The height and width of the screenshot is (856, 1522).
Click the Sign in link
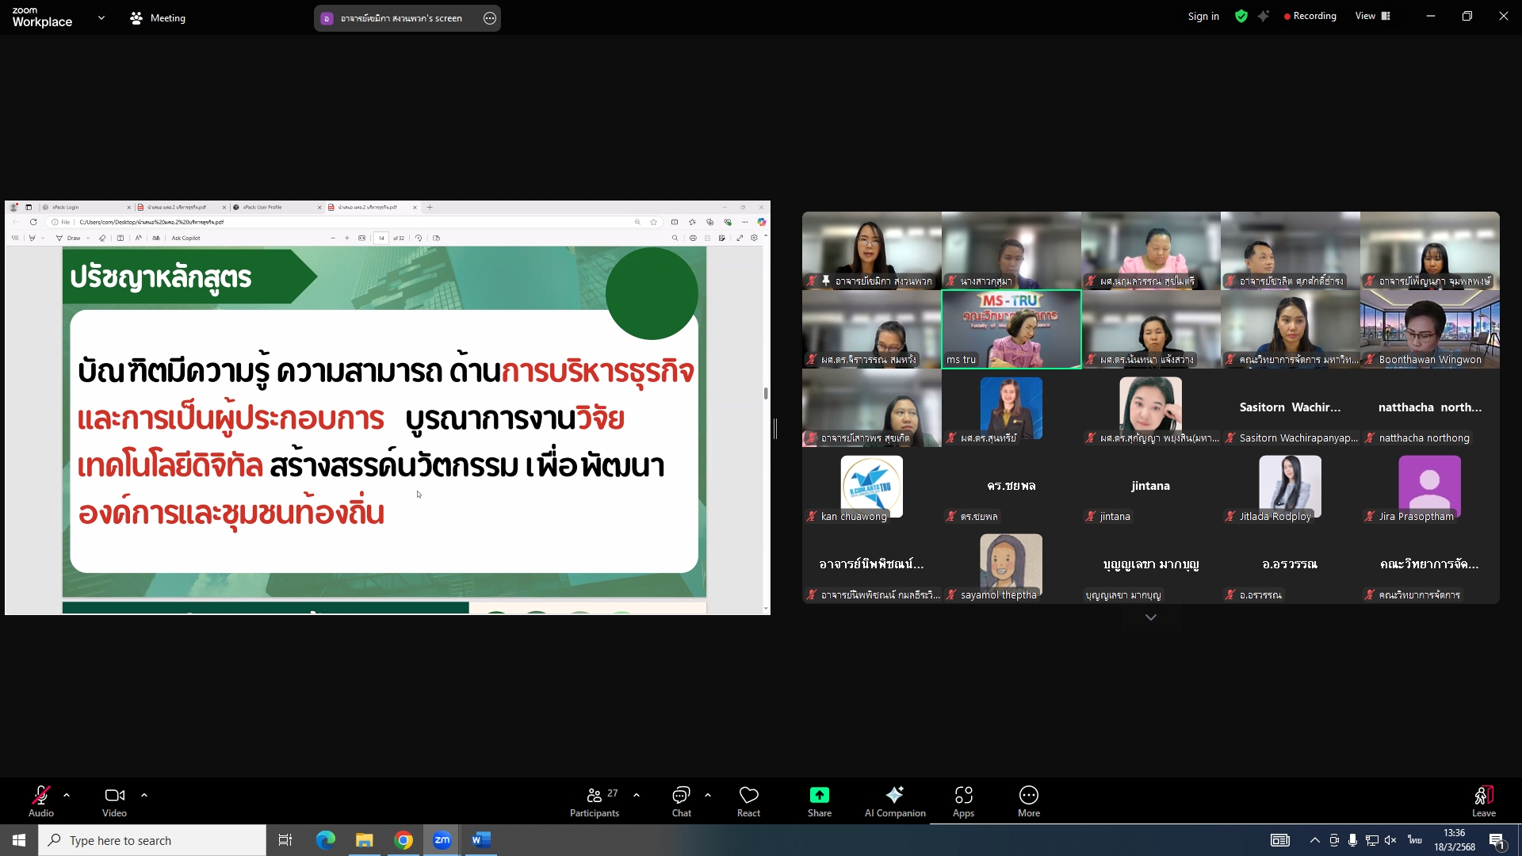click(1203, 16)
